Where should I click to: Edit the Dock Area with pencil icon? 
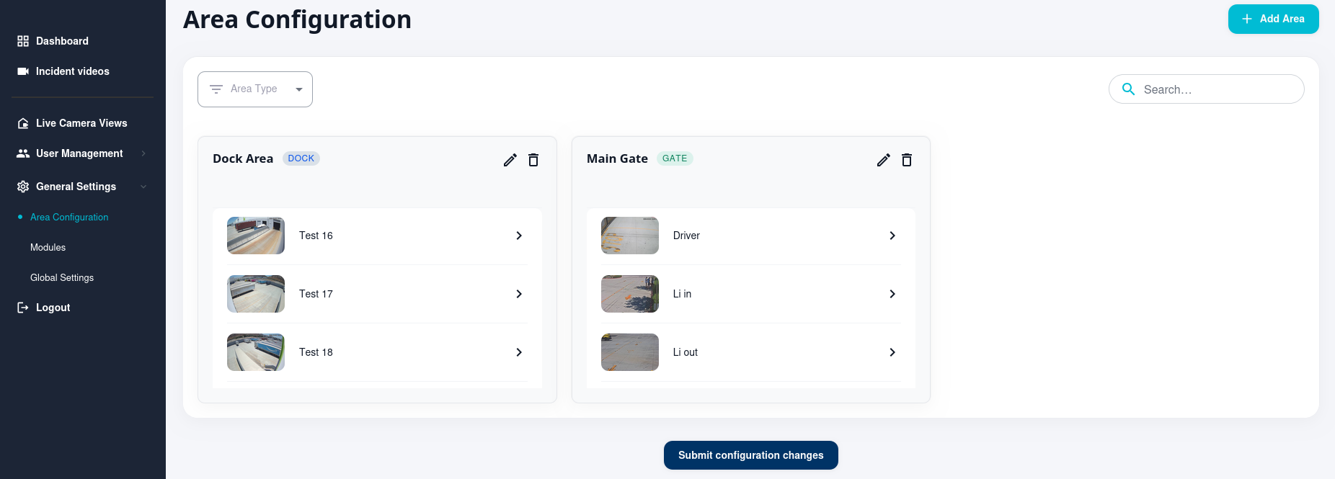(510, 160)
